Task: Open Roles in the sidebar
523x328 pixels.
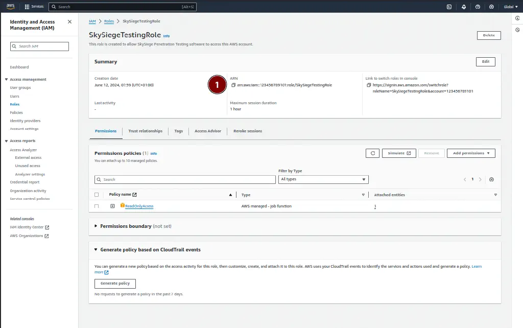Action: tap(15, 104)
